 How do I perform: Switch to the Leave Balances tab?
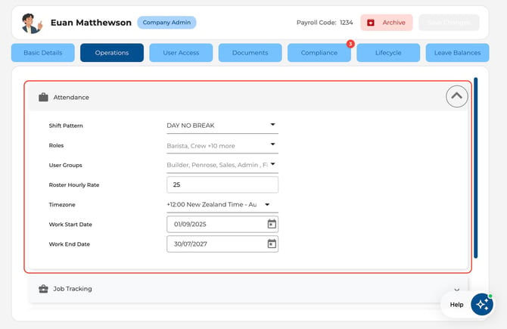click(x=457, y=53)
